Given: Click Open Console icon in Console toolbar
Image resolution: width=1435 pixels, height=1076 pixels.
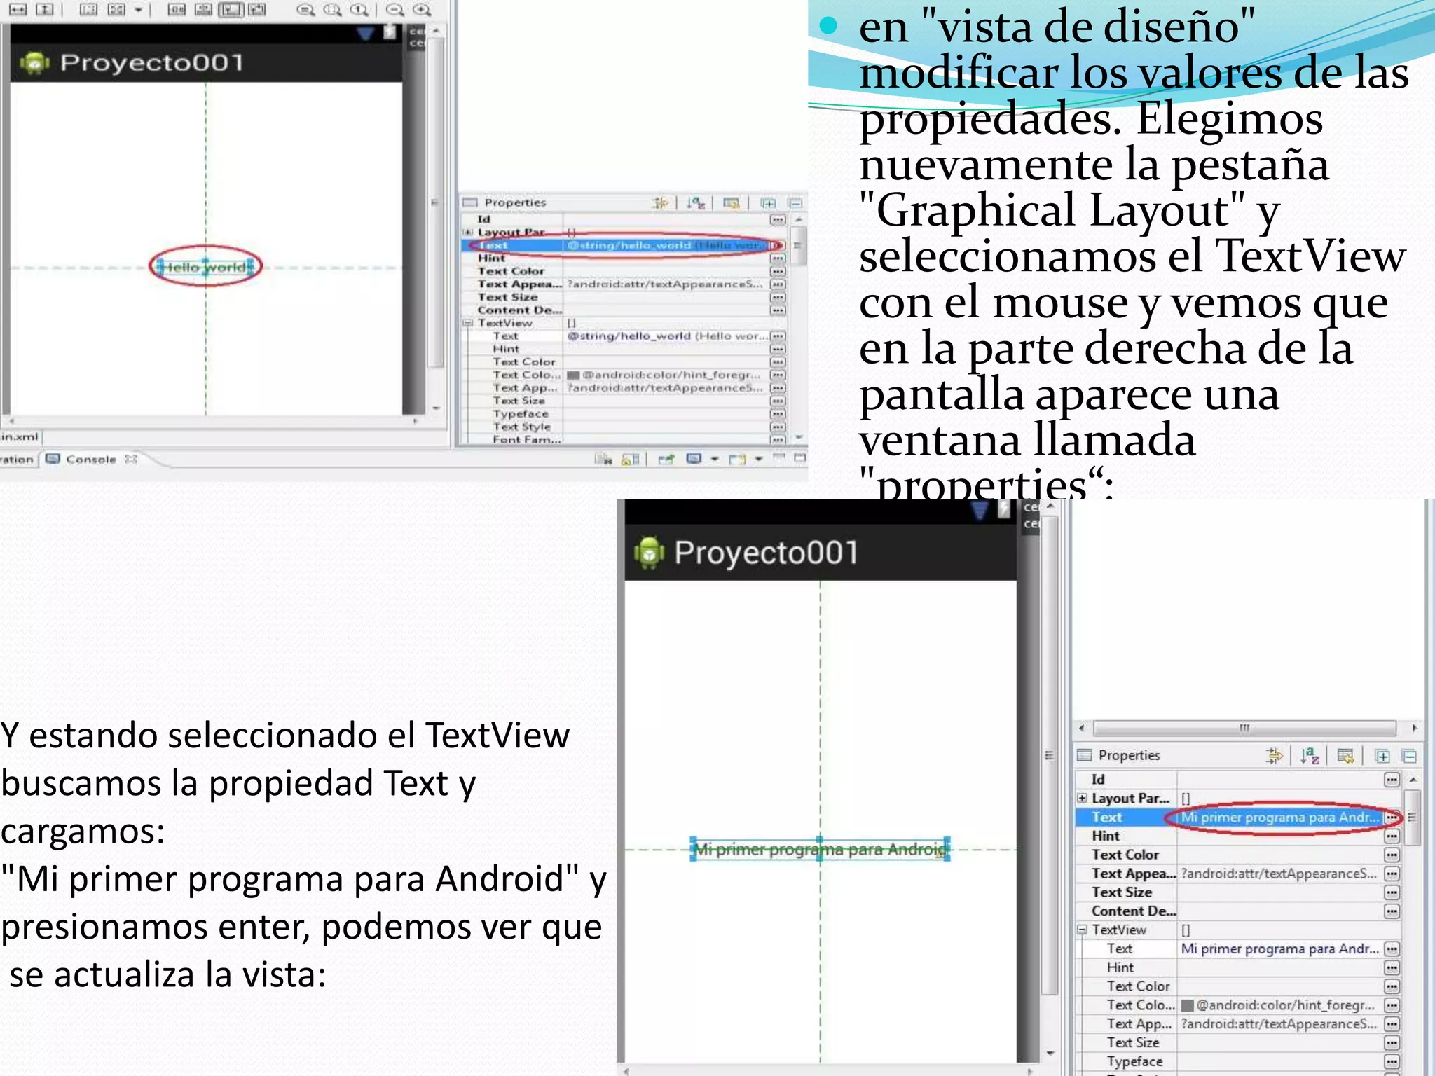Looking at the screenshot, I should [x=738, y=459].
